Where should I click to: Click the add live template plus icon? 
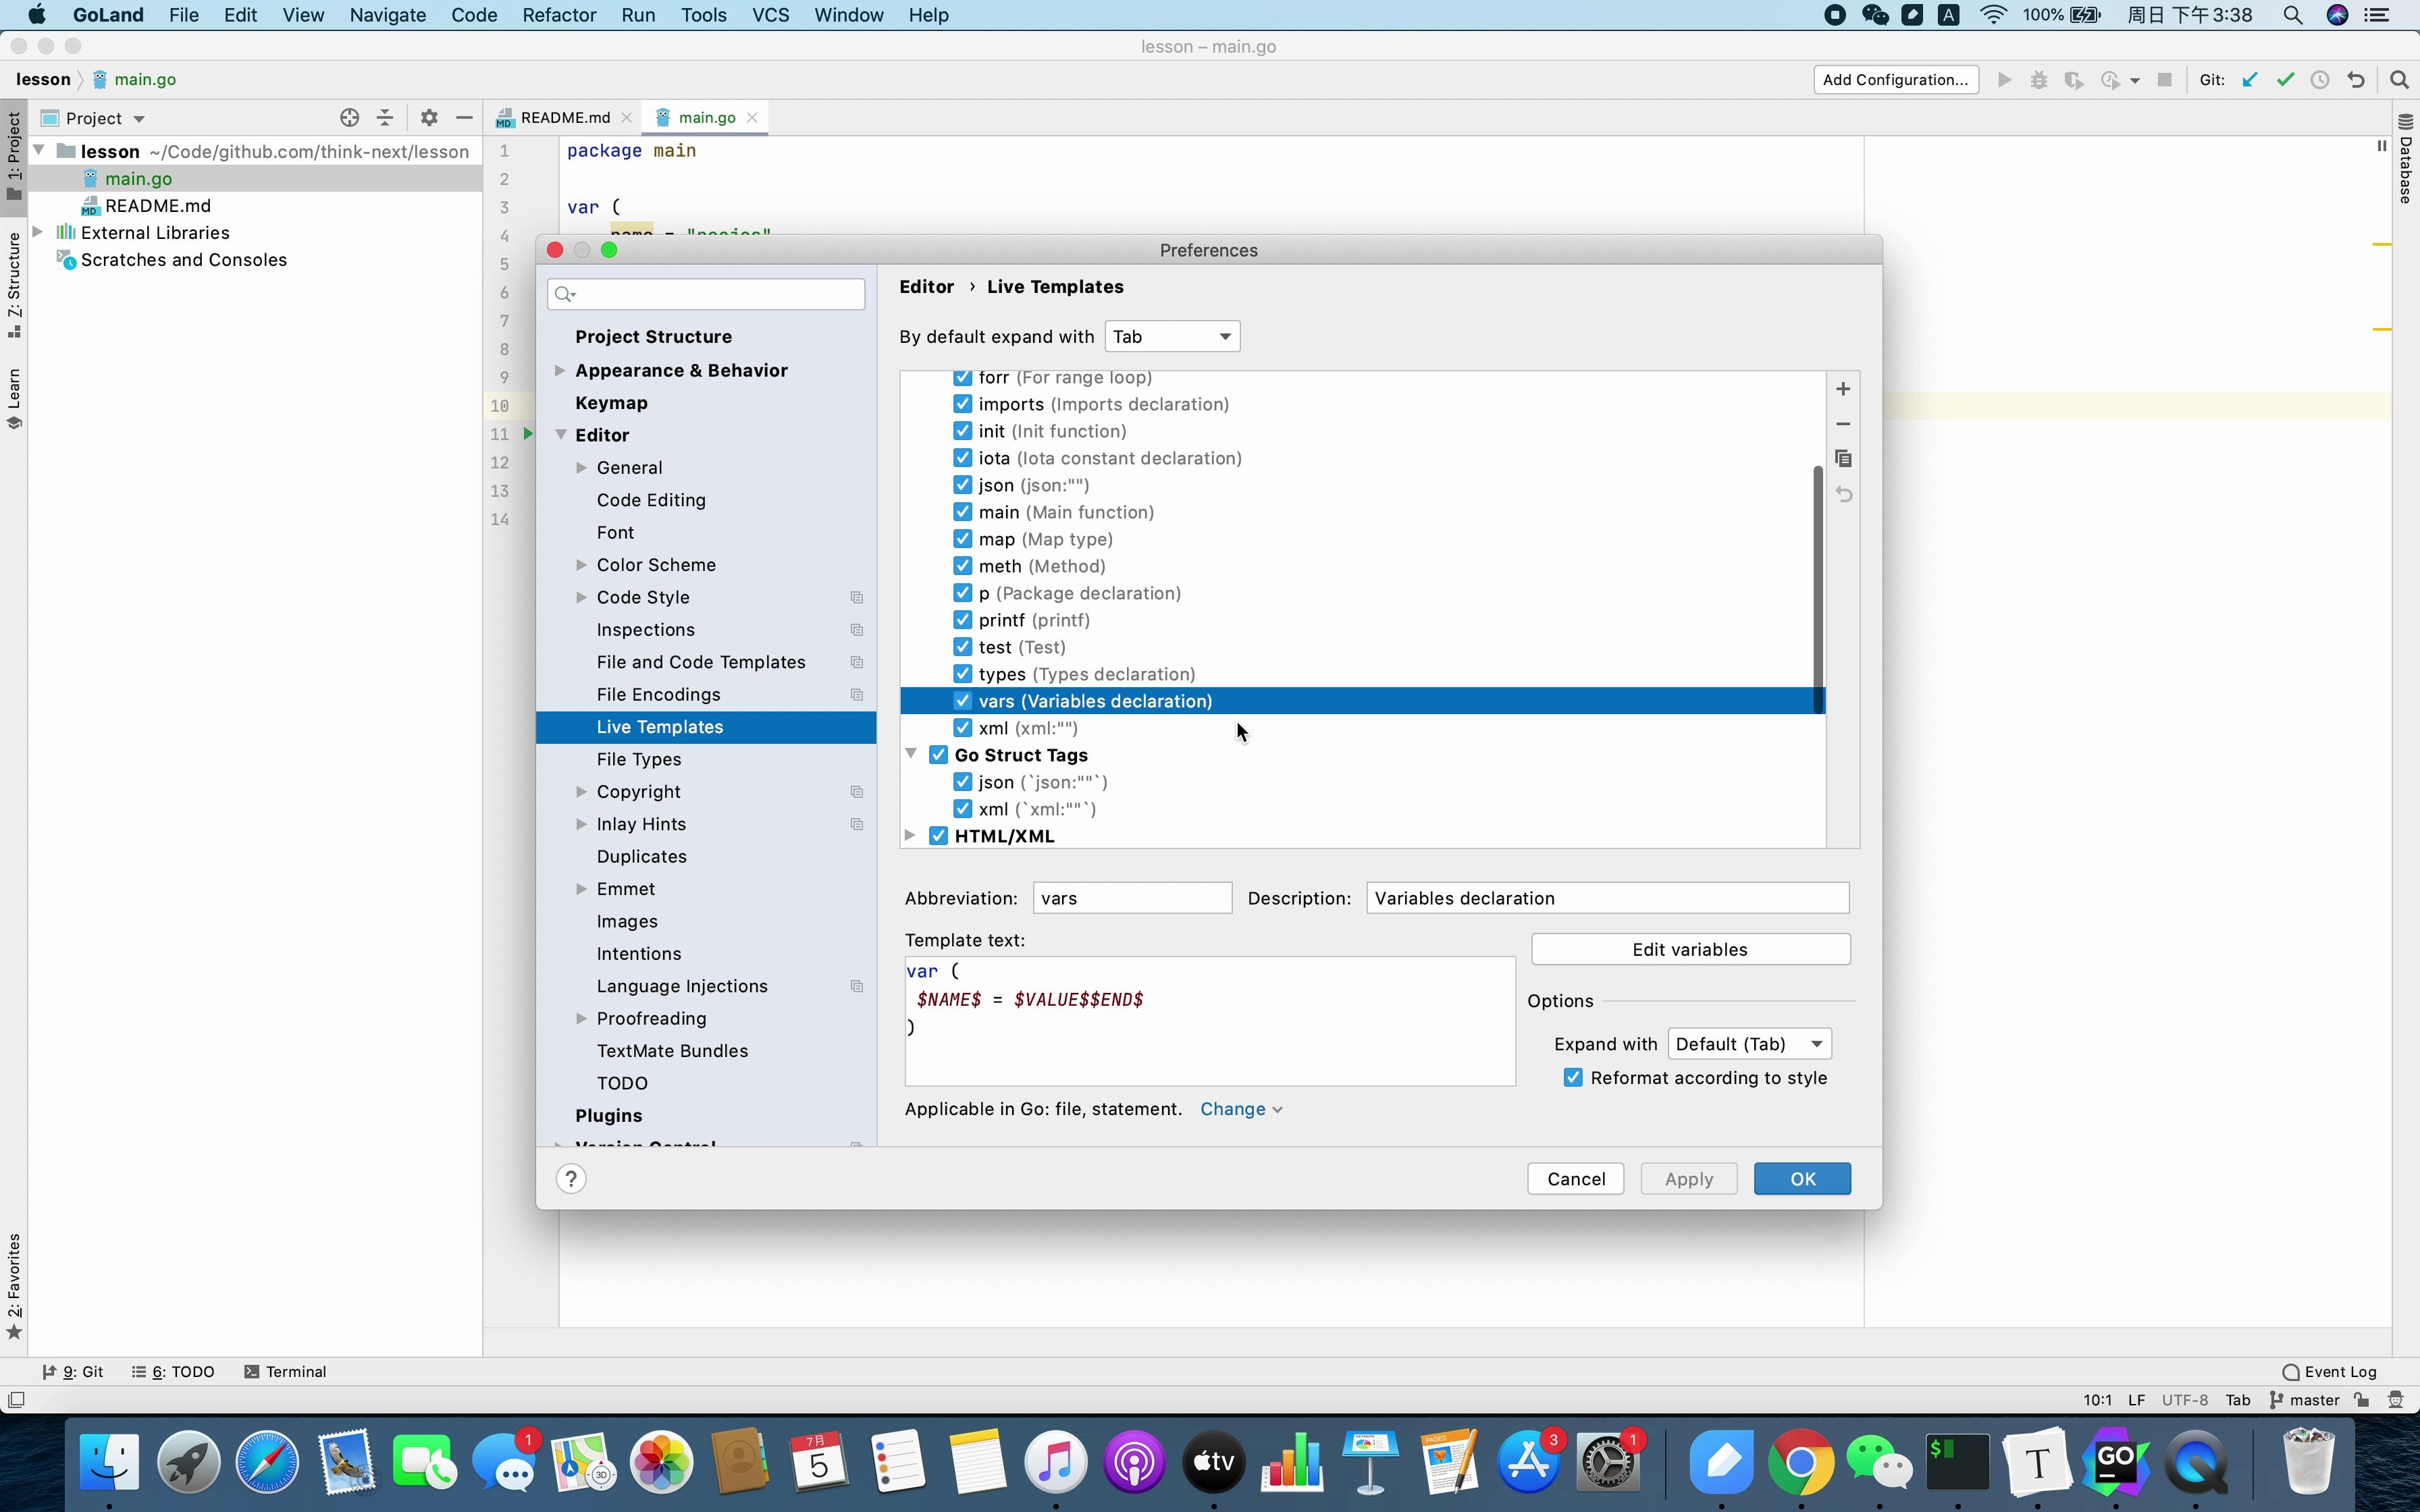(1843, 389)
